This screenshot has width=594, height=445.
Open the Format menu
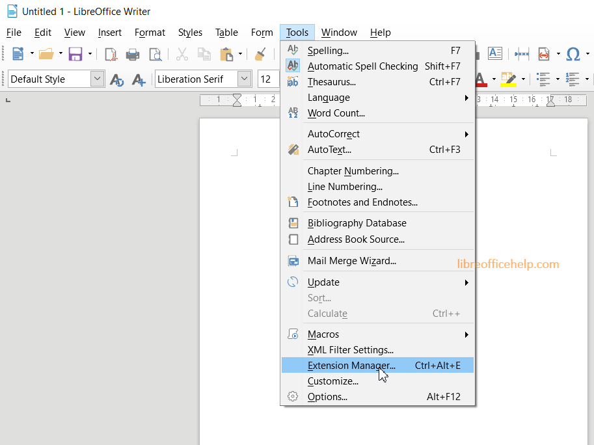(150, 33)
